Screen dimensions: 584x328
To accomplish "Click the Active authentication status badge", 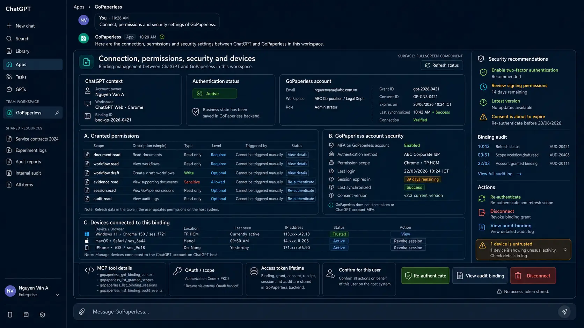I will tap(215, 93).
